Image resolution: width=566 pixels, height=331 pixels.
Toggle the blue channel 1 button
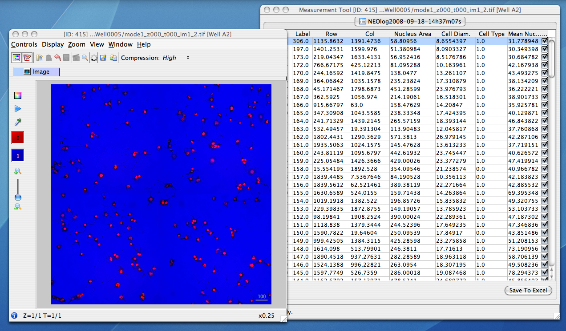pos(17,156)
